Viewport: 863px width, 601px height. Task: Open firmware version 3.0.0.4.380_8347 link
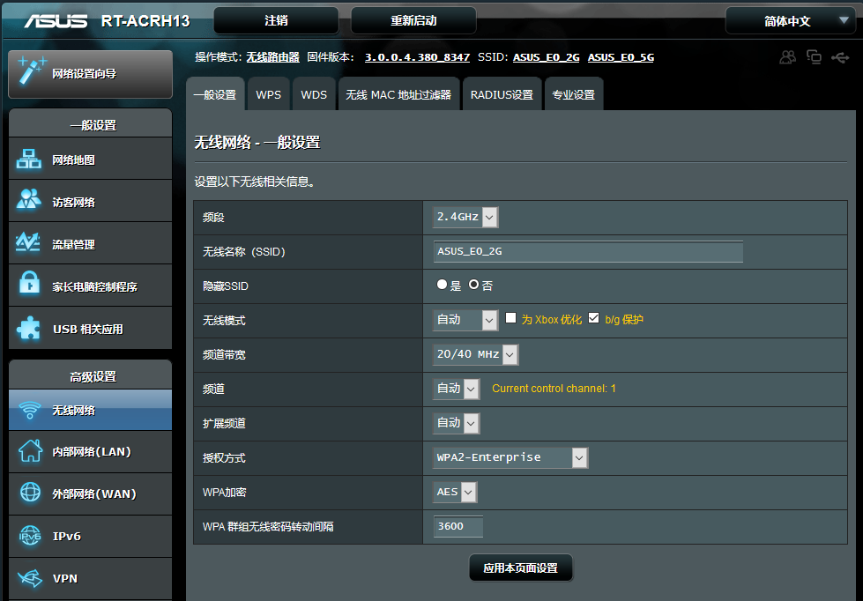tap(417, 57)
